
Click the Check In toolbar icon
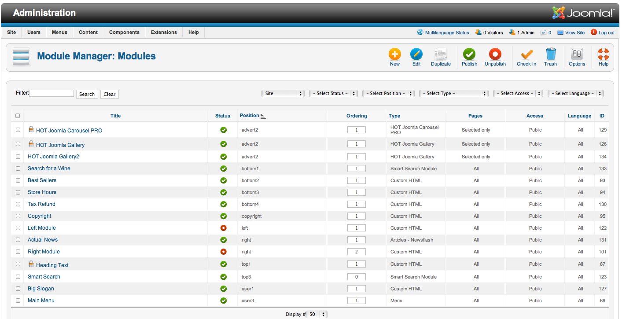click(x=526, y=54)
